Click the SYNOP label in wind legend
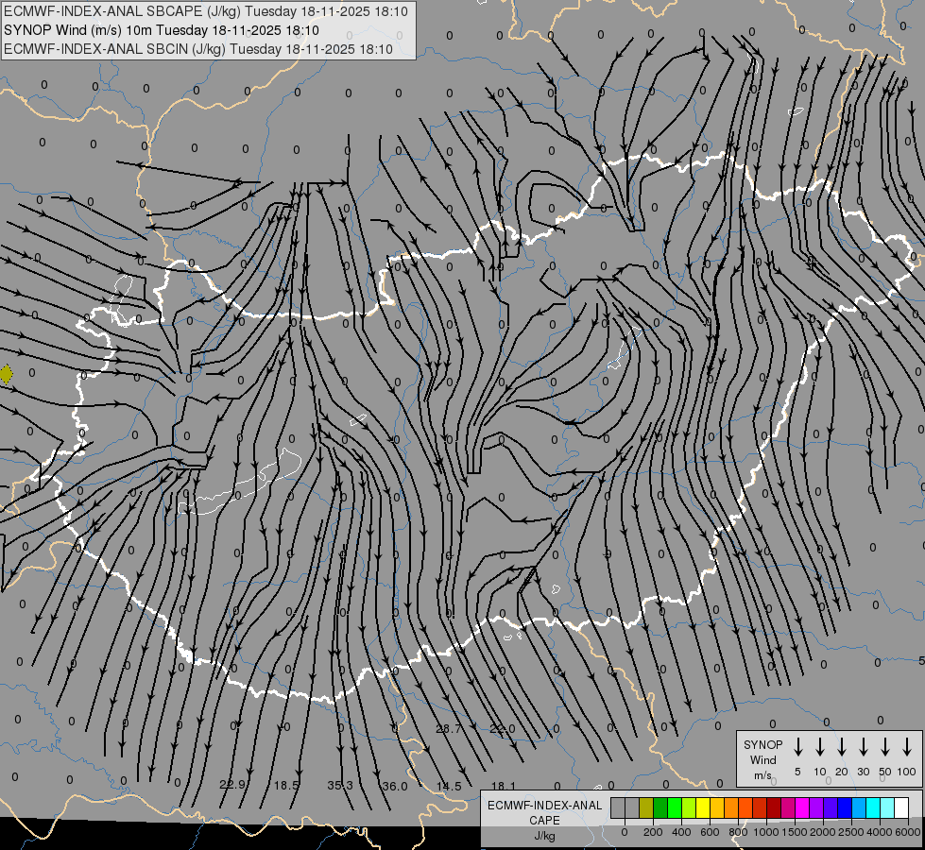Image resolution: width=925 pixels, height=850 pixels. (x=762, y=745)
